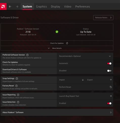Click the Up To Date status text
The width and height of the screenshot is (120, 123).
click(x=86, y=32)
